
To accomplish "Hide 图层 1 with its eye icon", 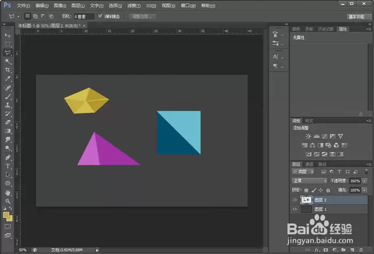I will (295, 209).
